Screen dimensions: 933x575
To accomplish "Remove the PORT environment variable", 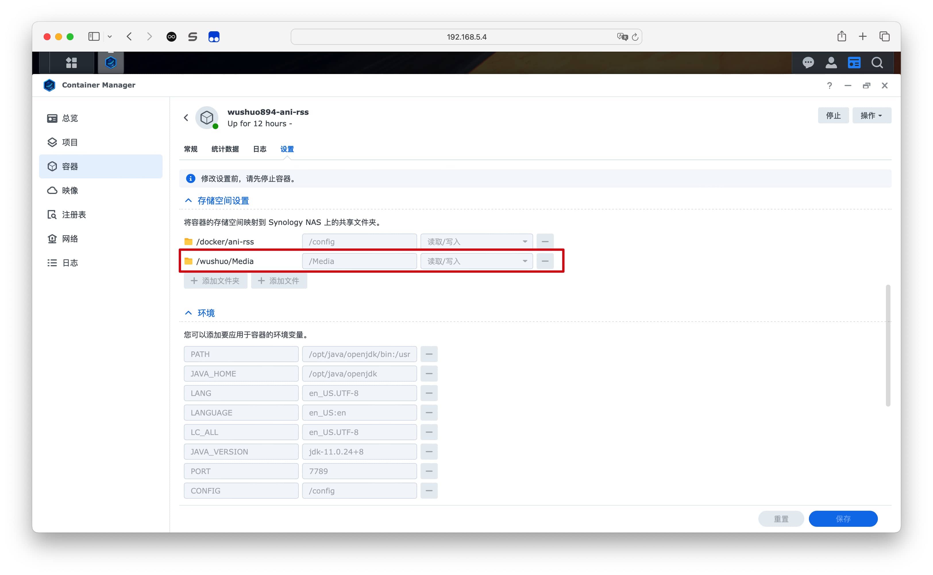I will 429,471.
